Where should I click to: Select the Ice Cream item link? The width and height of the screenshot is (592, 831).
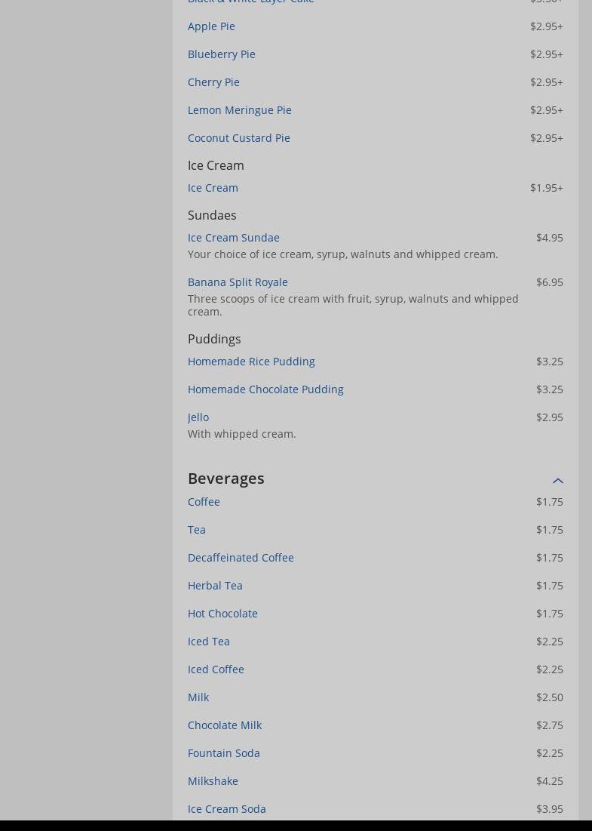click(213, 188)
